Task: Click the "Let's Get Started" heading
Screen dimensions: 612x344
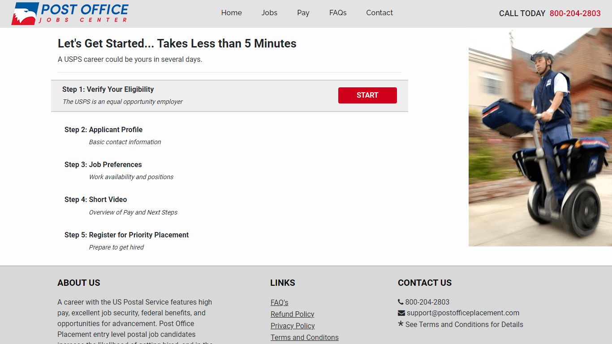Action: (177, 43)
